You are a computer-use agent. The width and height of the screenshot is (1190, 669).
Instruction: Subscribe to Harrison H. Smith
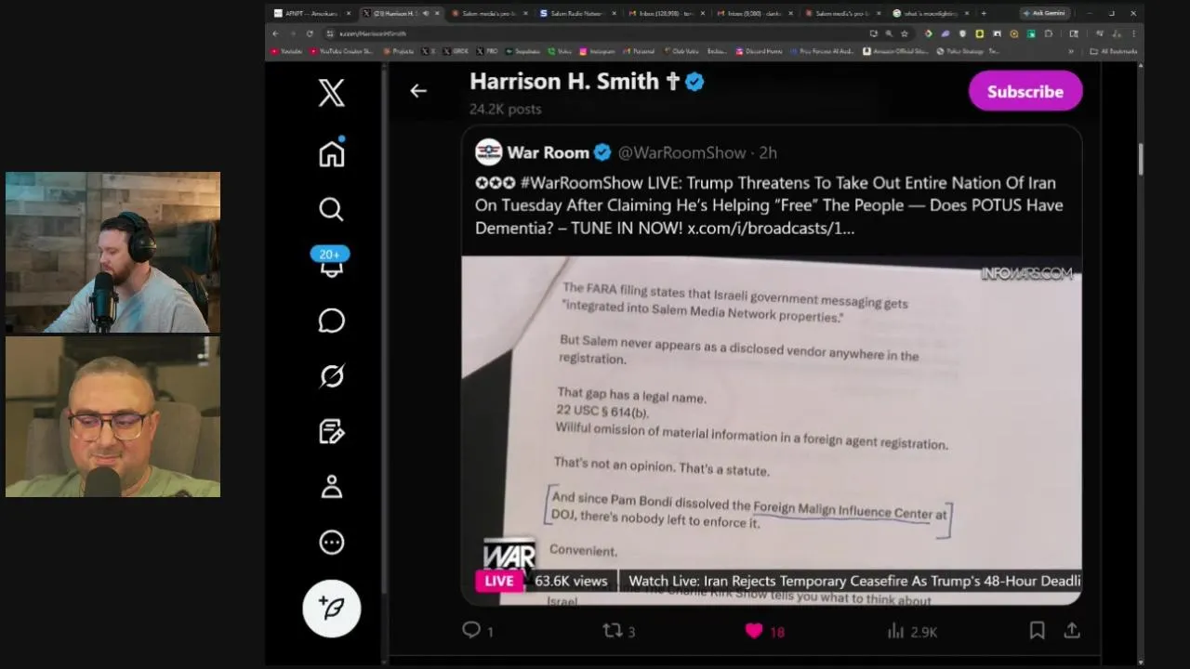(x=1025, y=91)
